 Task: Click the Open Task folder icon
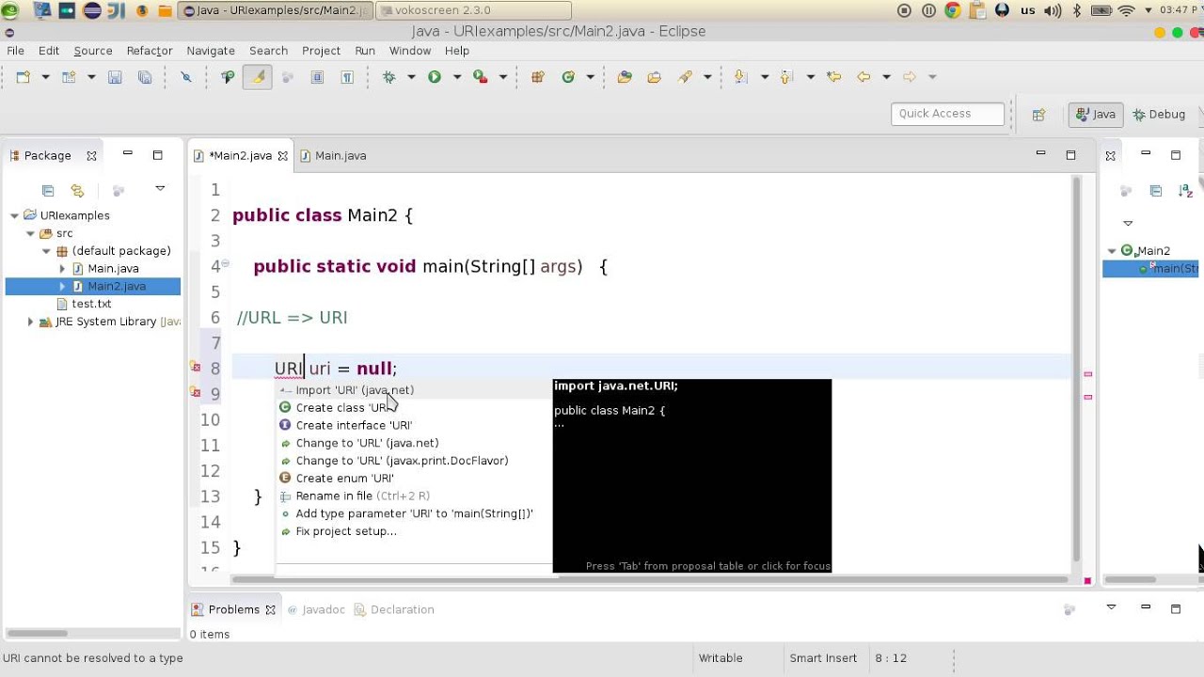pos(655,77)
